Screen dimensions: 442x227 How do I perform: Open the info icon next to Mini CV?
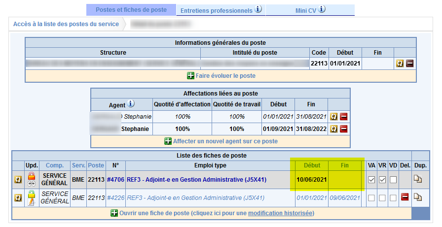coord(322,9)
